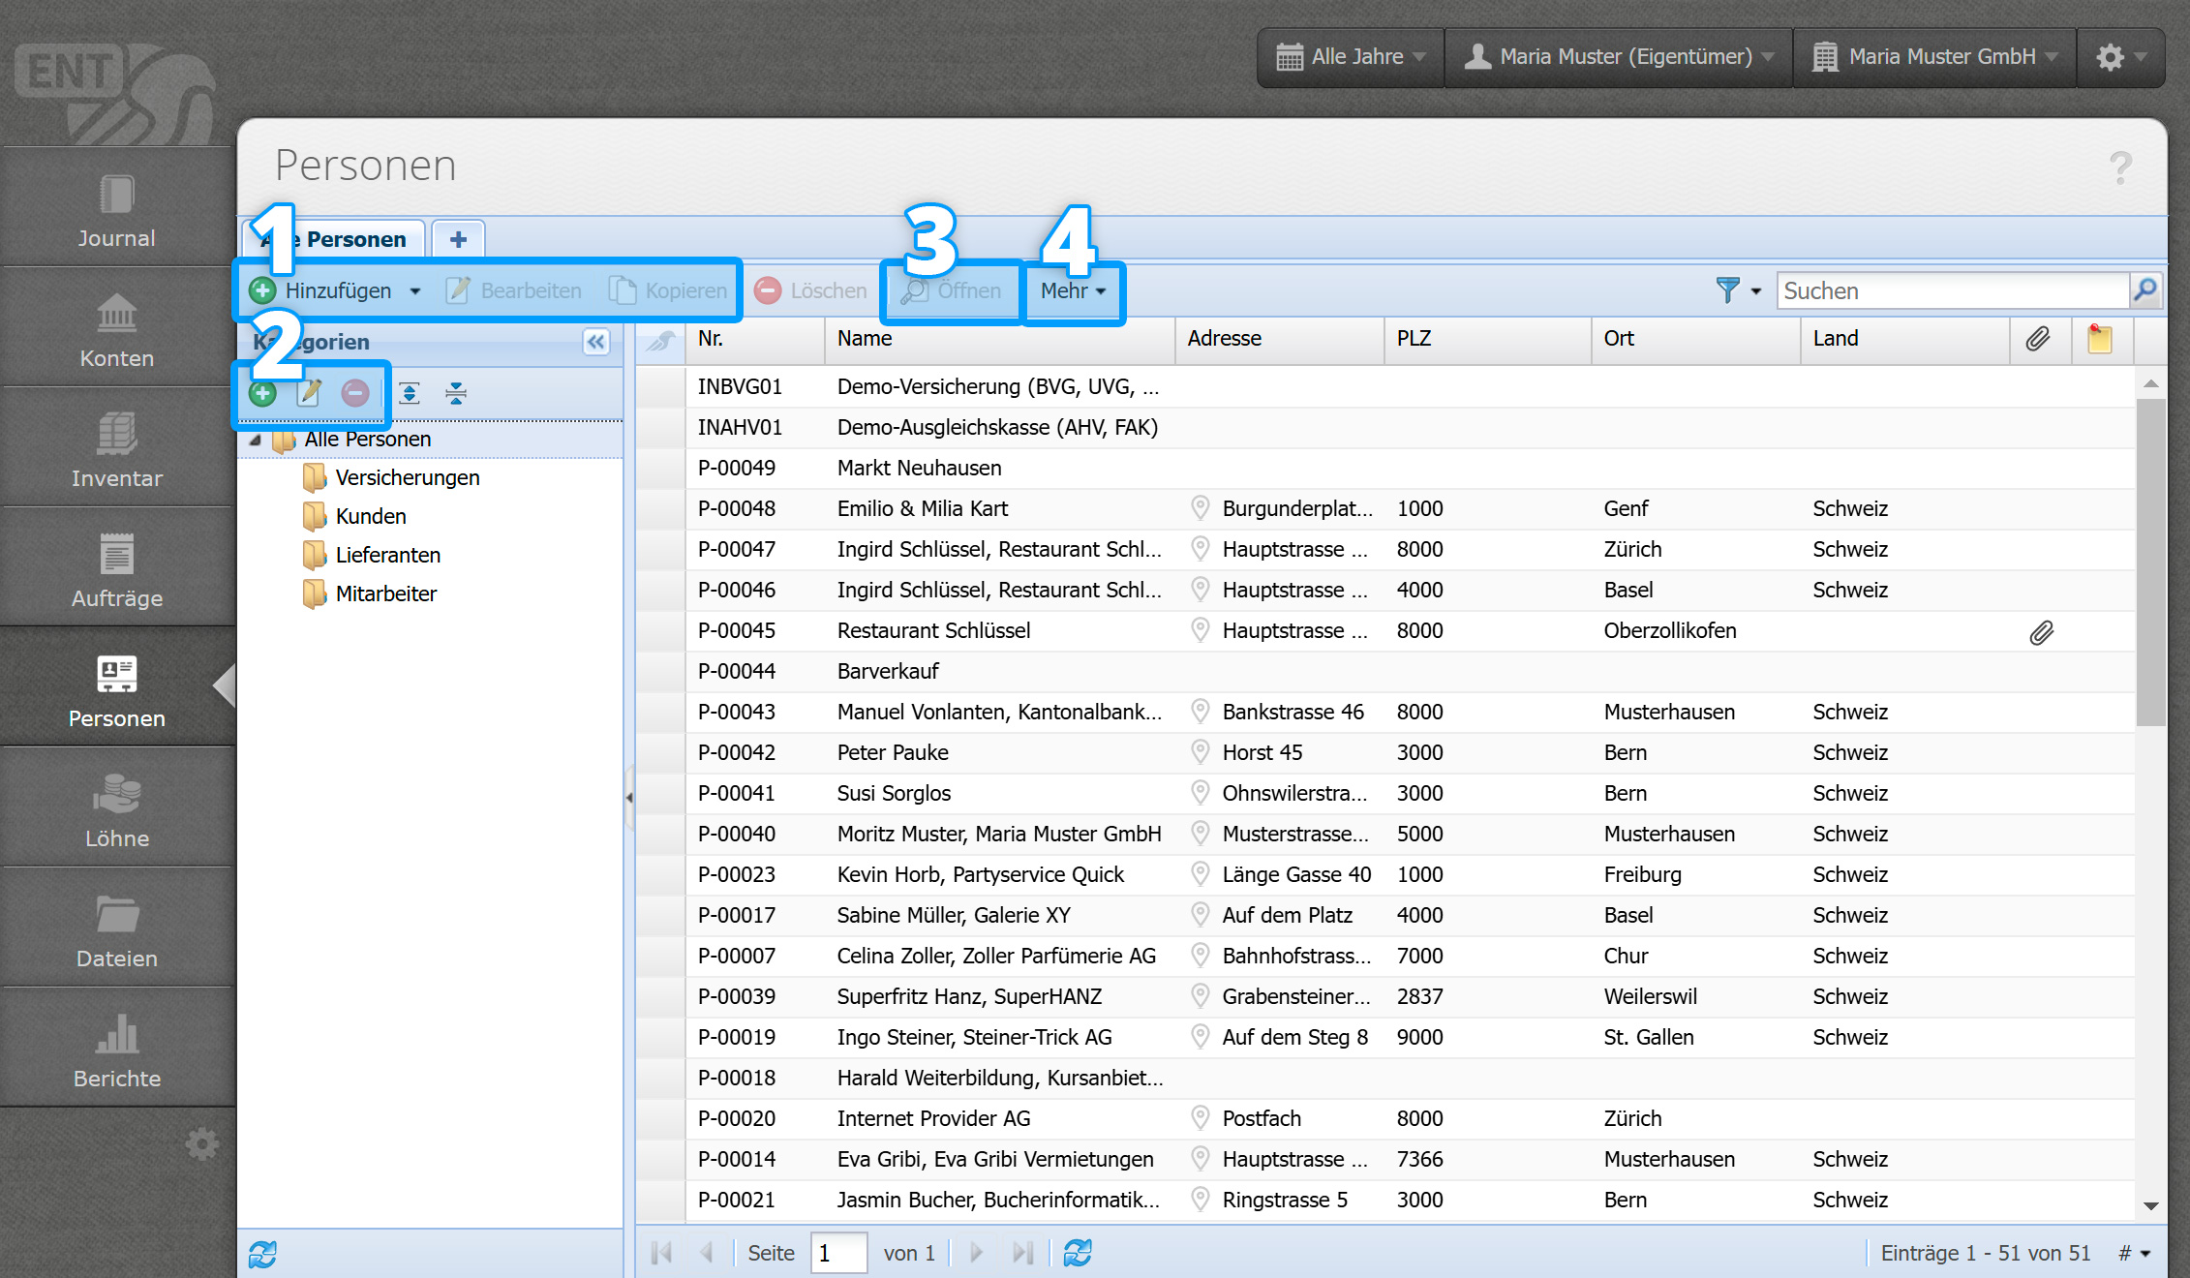This screenshot has width=2190, height=1278.
Task: Click the expand all categories icon
Action: tap(410, 393)
